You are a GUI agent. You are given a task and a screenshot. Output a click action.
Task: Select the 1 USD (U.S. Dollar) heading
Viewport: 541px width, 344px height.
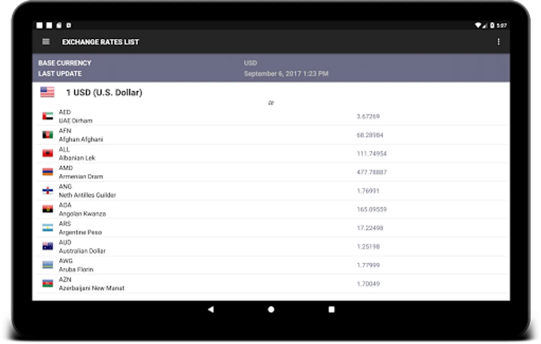click(x=104, y=92)
